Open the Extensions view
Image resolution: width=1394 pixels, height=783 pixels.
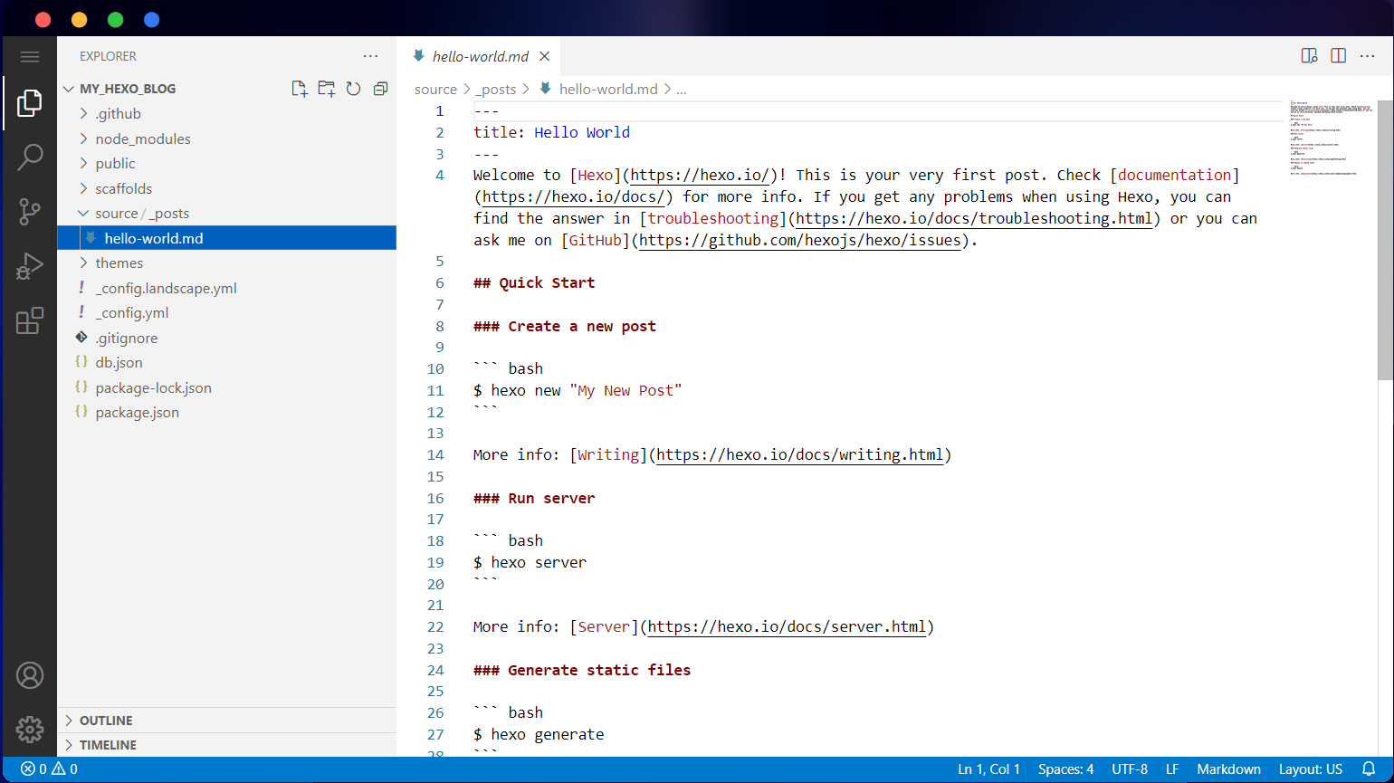30,321
